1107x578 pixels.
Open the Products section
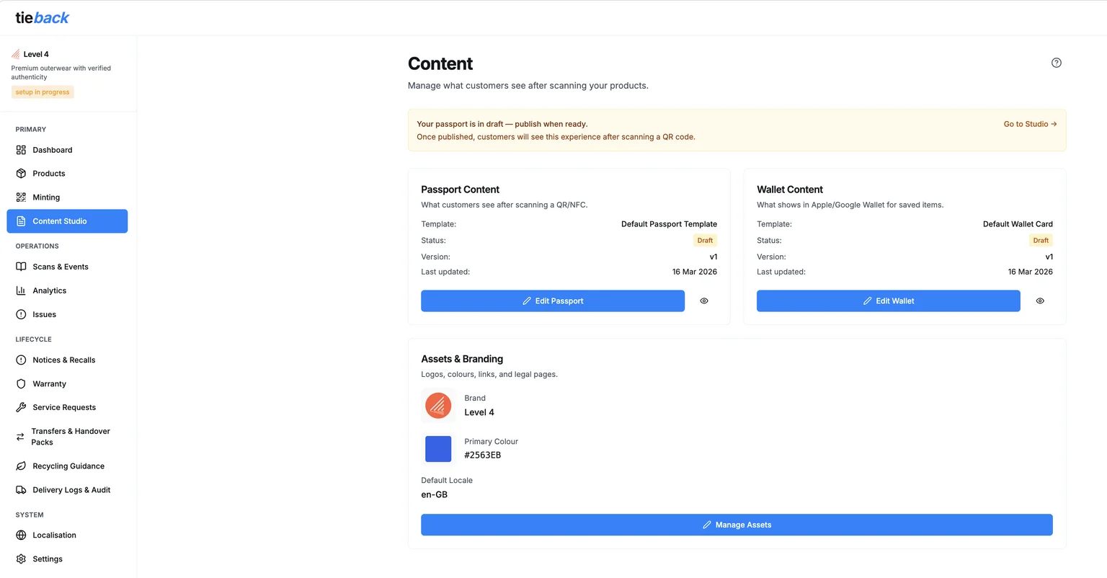click(x=48, y=173)
